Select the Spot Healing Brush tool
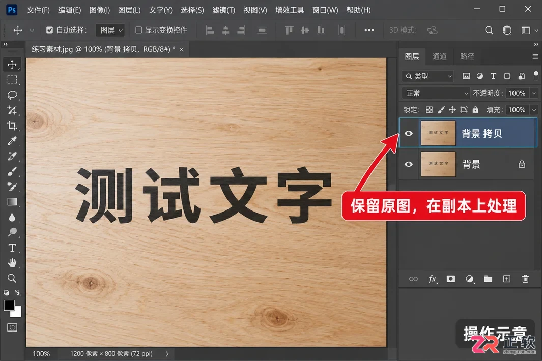This screenshot has width=542, height=361. click(x=12, y=156)
